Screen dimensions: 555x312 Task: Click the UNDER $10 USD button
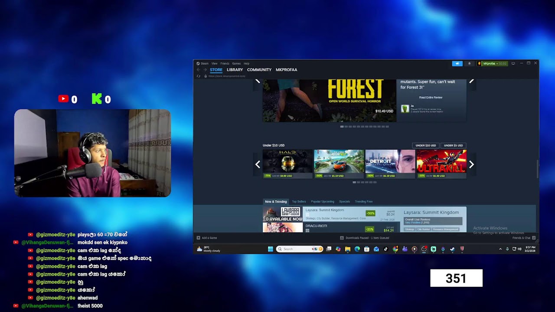coord(426,146)
